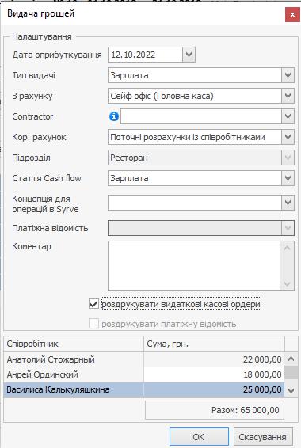Select the Анрей Ординский employee row
Screen dimensions: 301x448
pyautogui.click(x=144, y=374)
